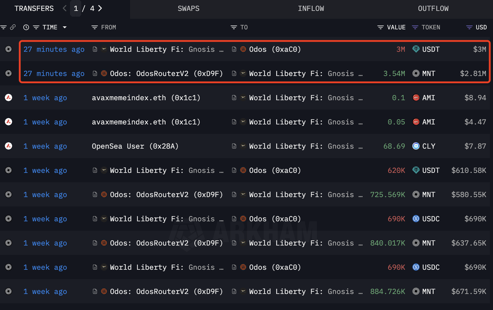
Task: Open the TOKEN column filter
Action: 415,27
